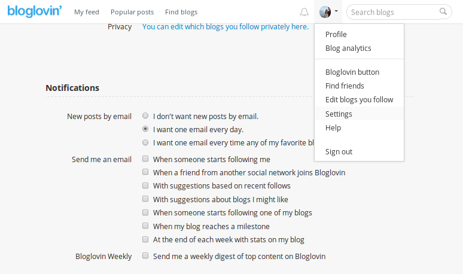Open the Find blogs page
Viewport: 463px width, 274px height.
(181, 12)
